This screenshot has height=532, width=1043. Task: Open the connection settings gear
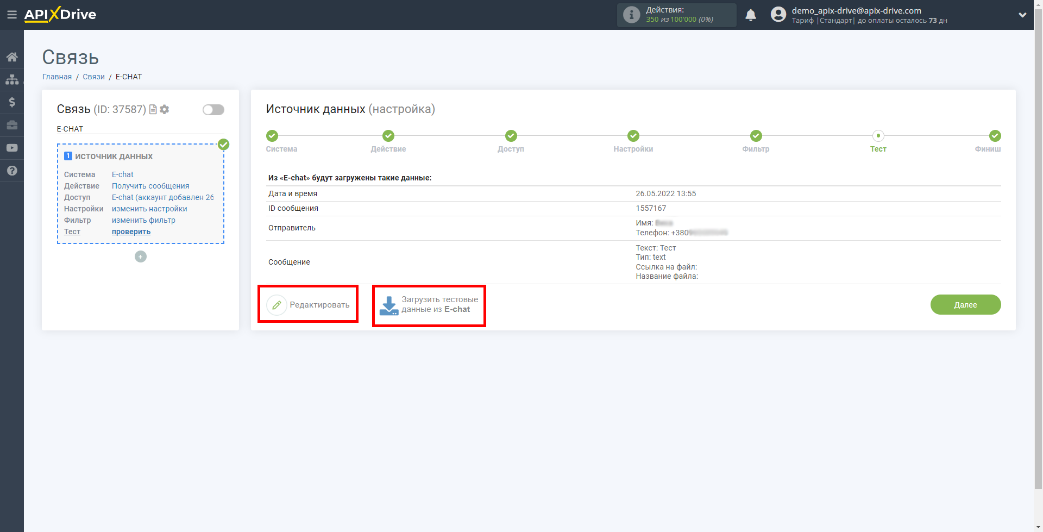pos(165,109)
